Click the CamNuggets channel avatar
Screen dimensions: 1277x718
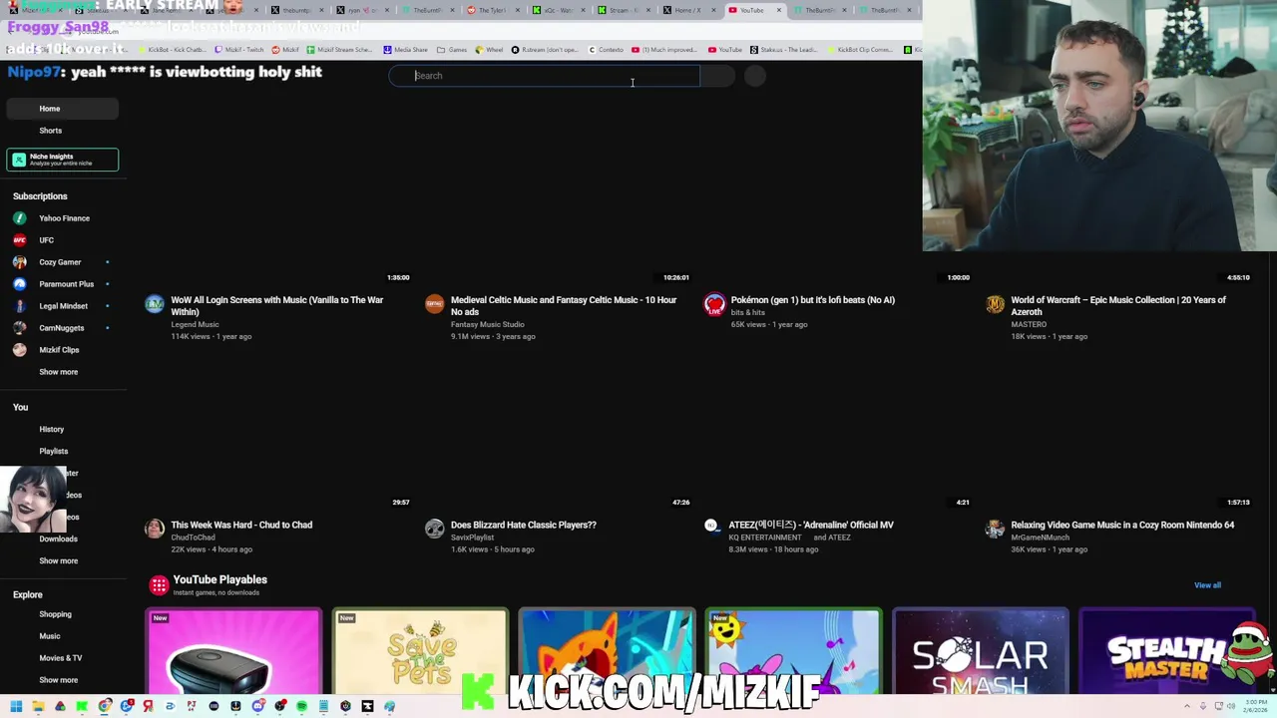19,328
